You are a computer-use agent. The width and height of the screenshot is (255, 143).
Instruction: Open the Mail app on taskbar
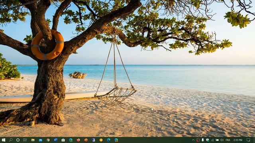click(41, 140)
